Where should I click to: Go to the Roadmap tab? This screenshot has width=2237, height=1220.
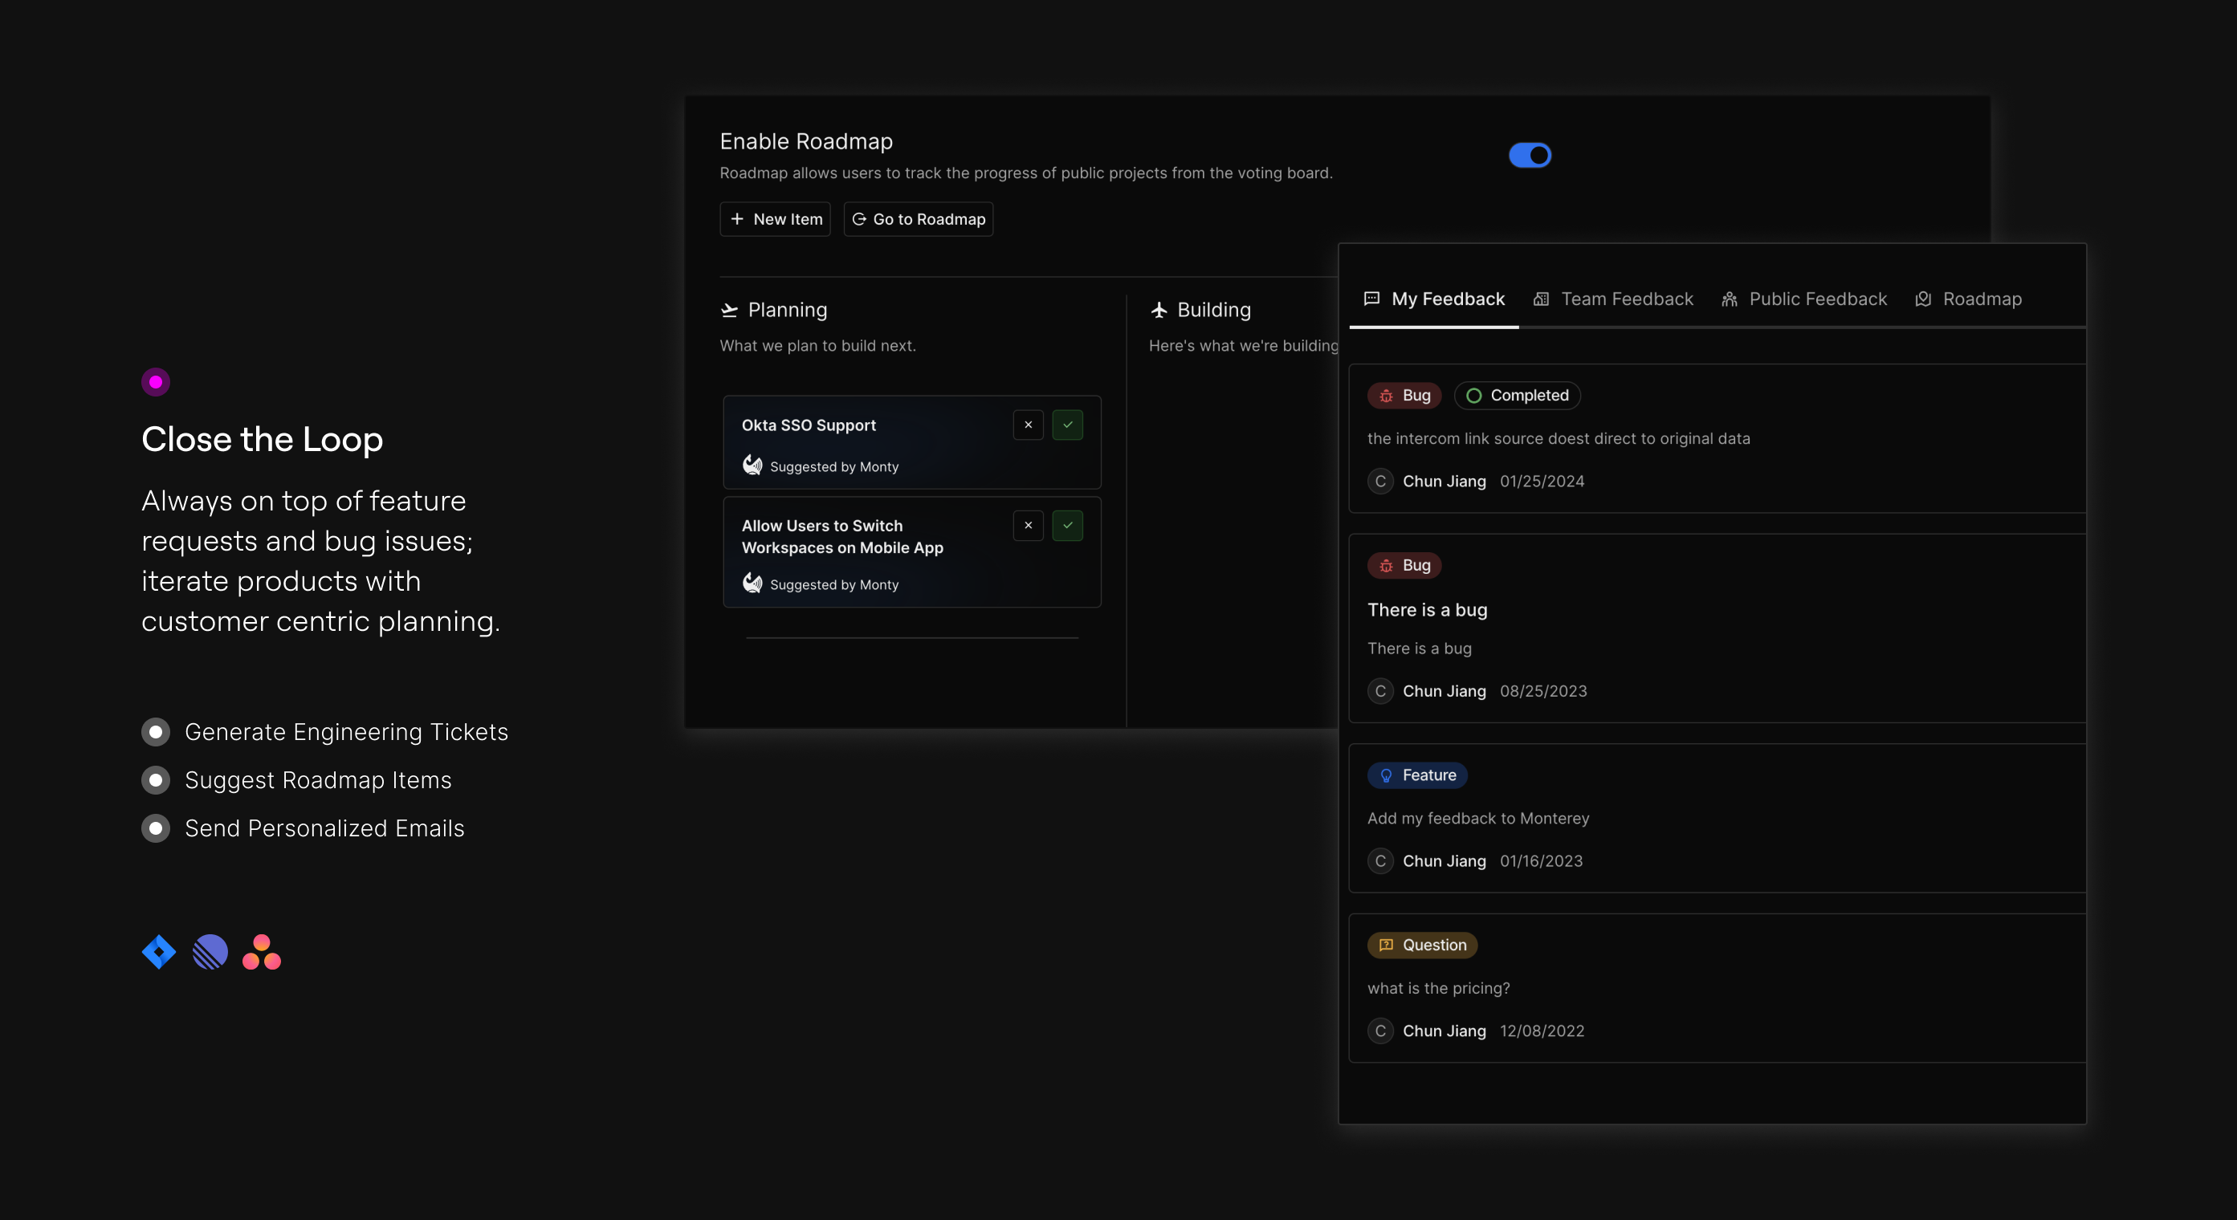click(1968, 299)
